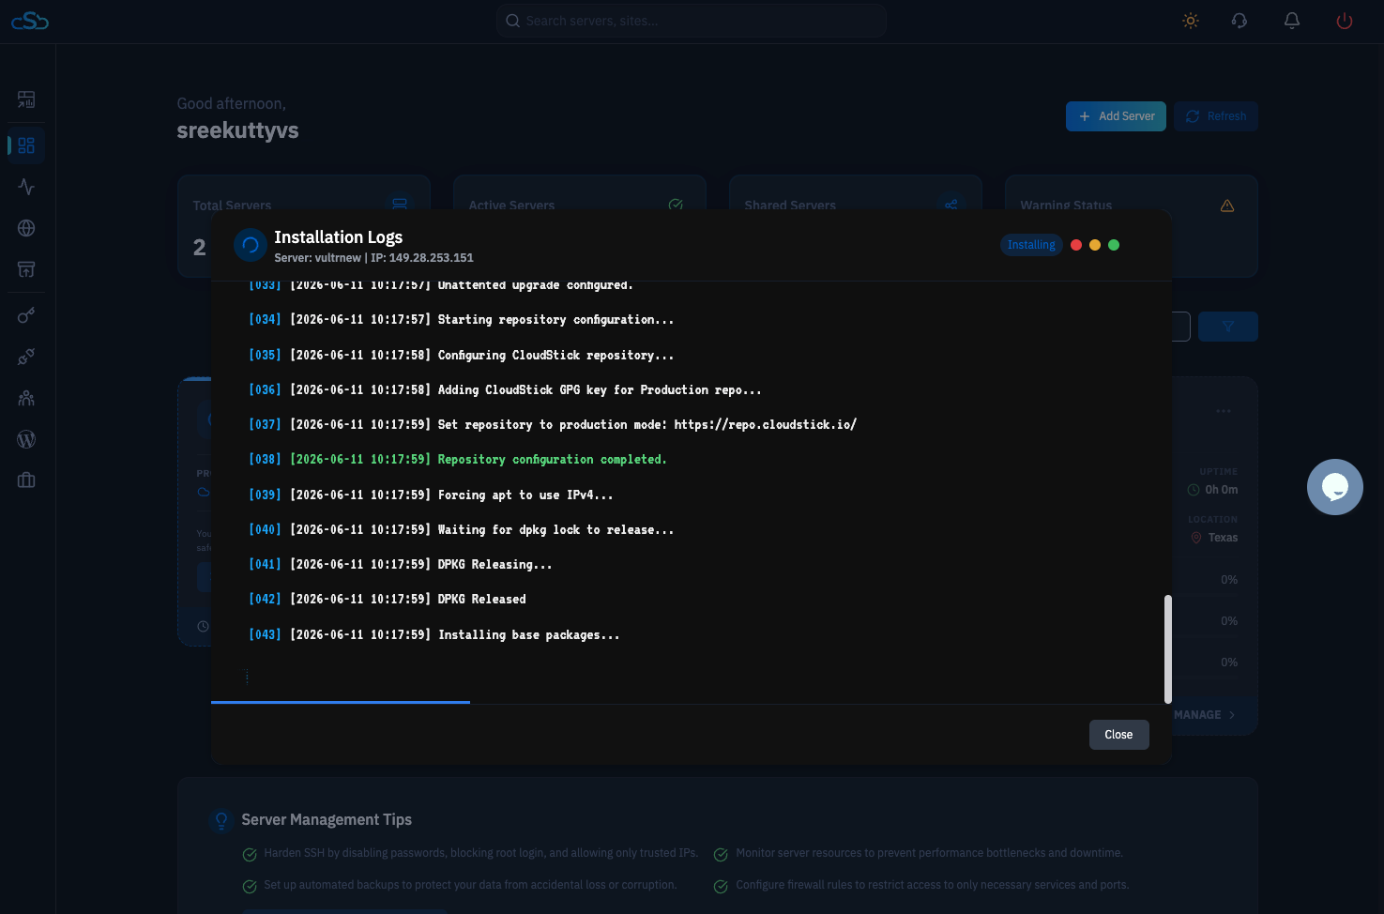The image size is (1384, 914).
Task: Open the briefcase sidebar icon
Action: tap(26, 480)
